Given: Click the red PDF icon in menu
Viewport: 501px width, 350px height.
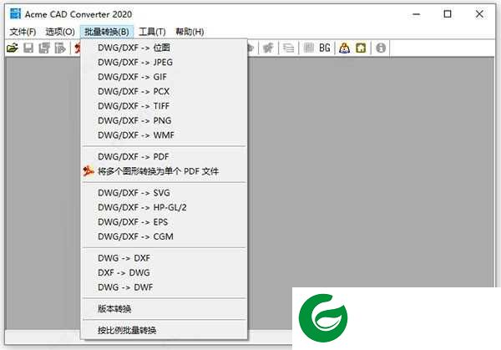Looking at the screenshot, I should pyautogui.click(x=89, y=171).
